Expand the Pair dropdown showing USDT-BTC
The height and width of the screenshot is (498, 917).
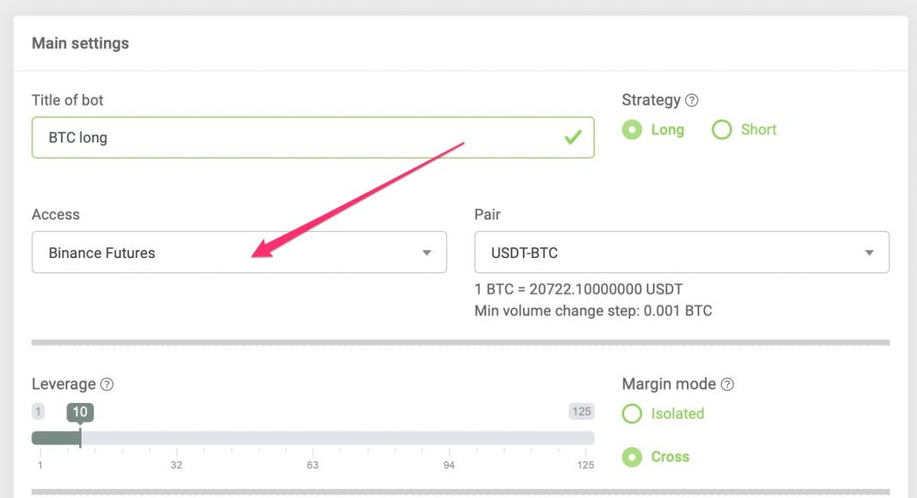pos(681,253)
